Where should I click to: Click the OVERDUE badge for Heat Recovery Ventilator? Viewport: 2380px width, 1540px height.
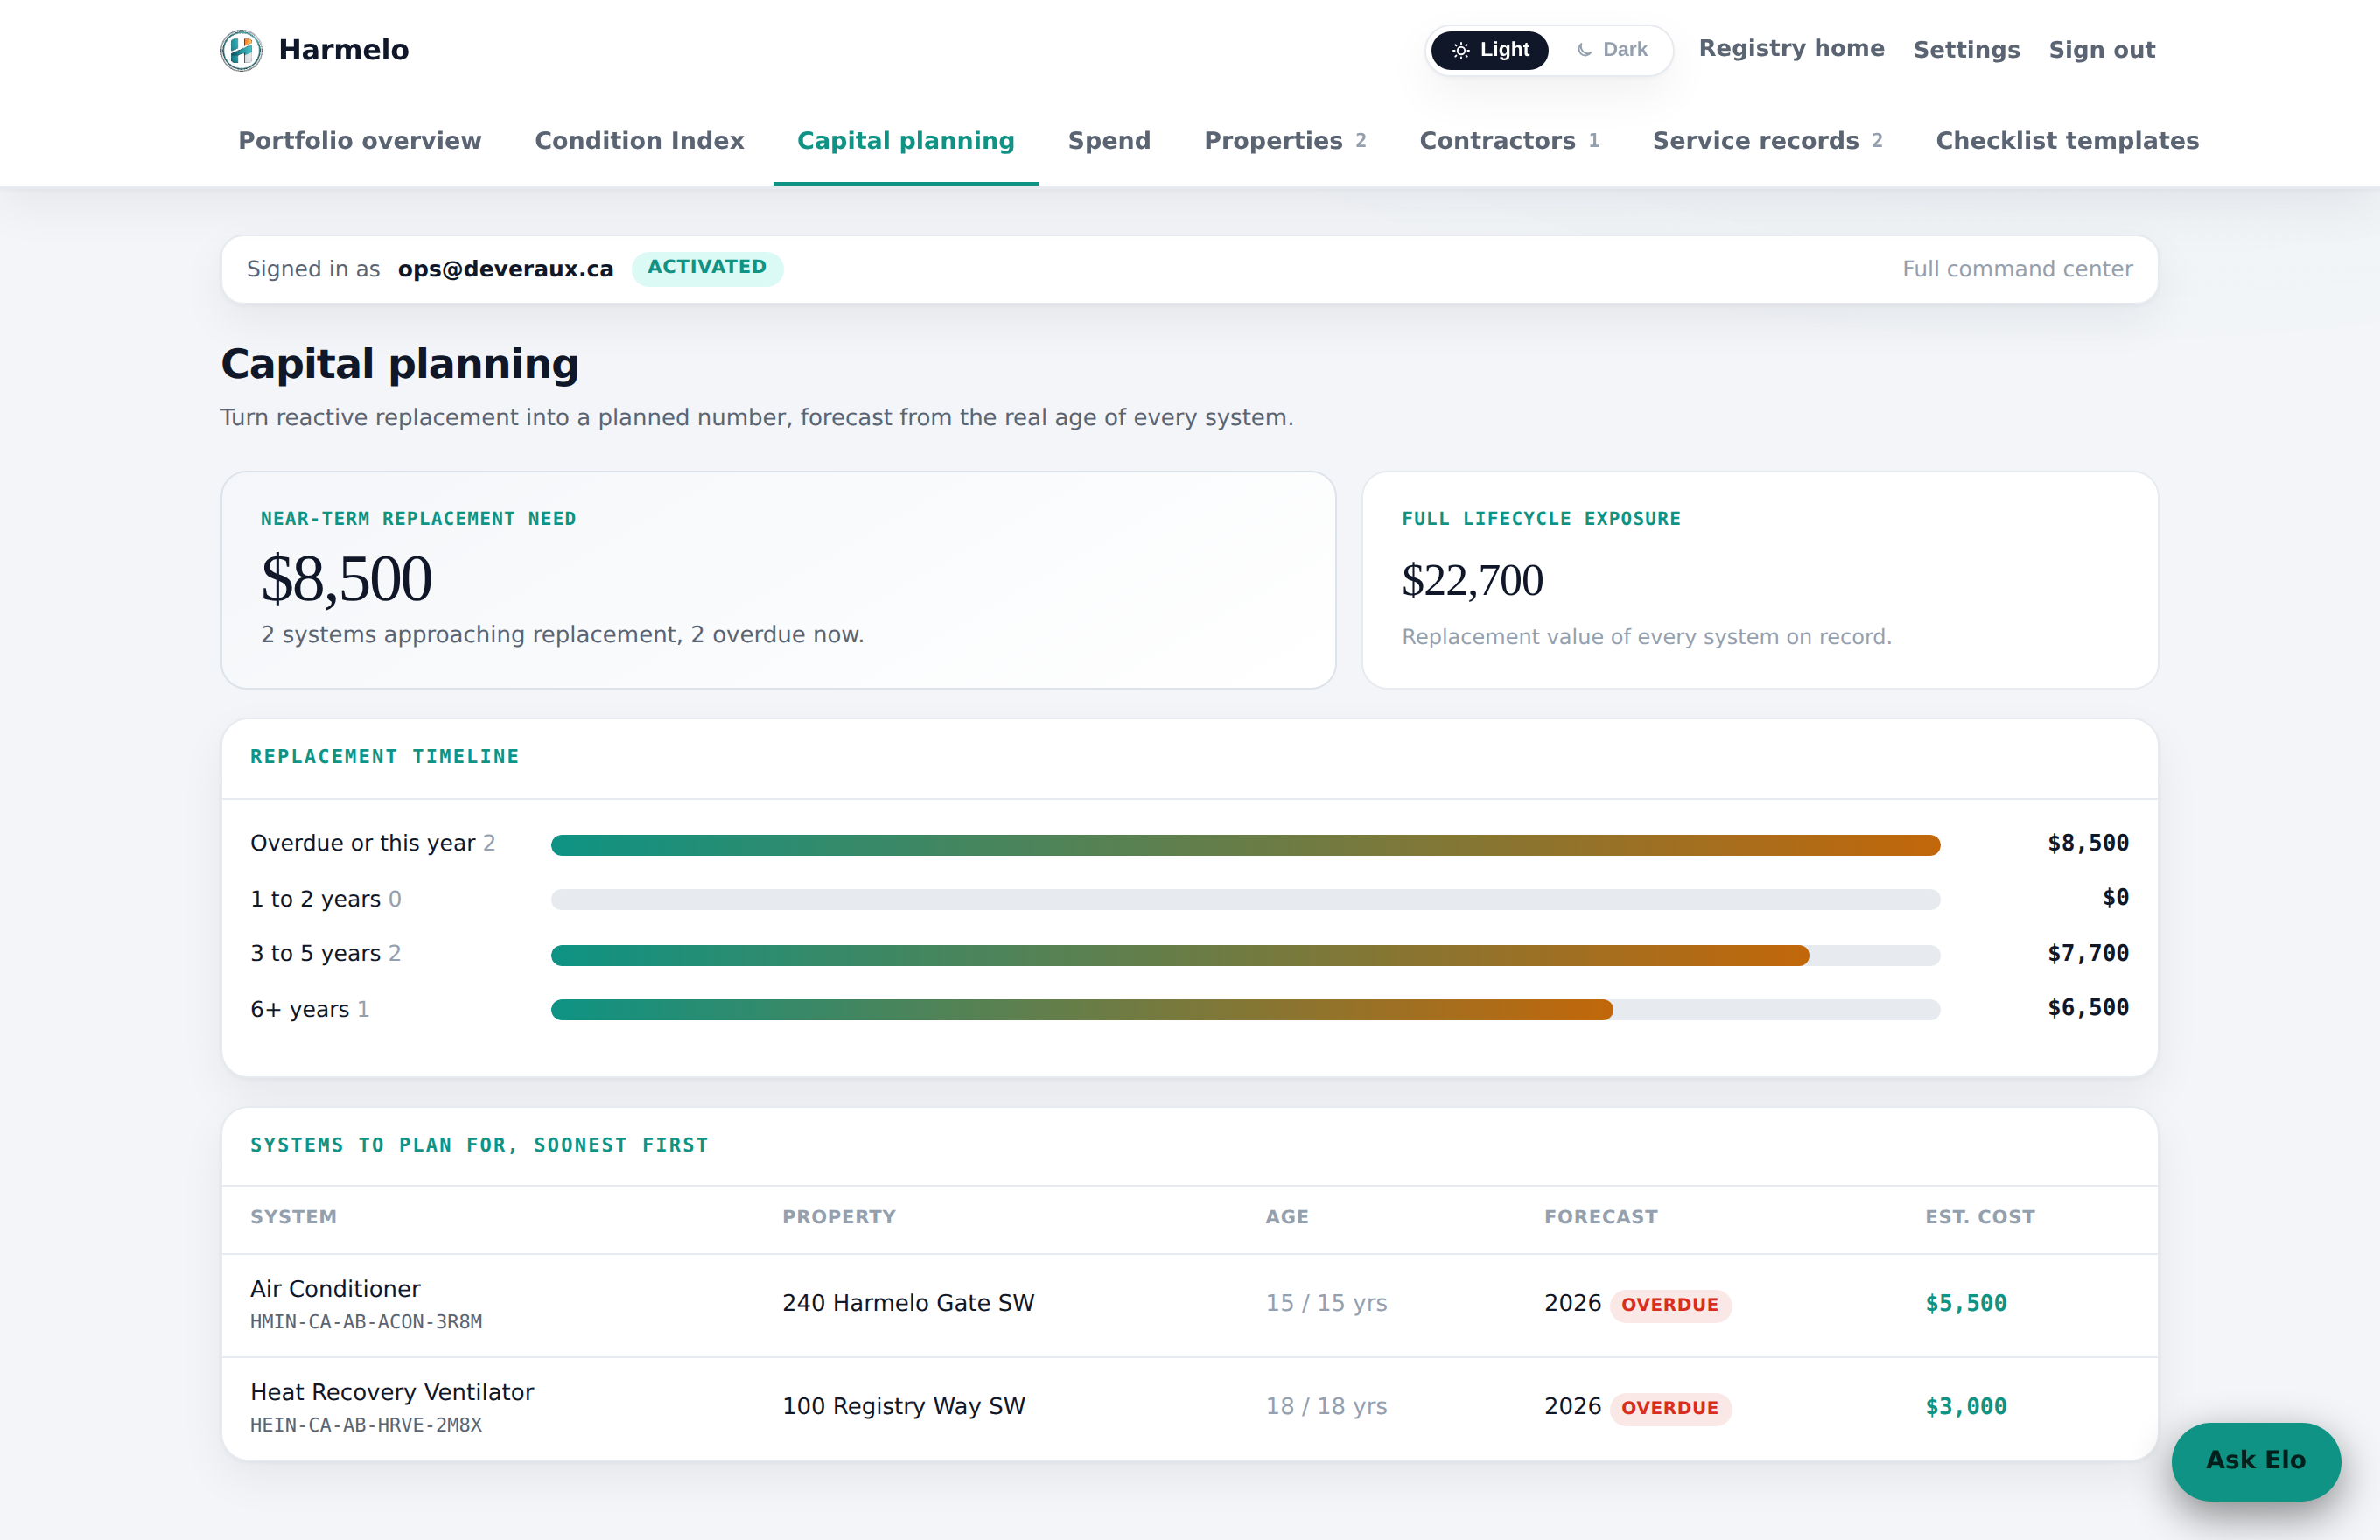click(1670, 1408)
